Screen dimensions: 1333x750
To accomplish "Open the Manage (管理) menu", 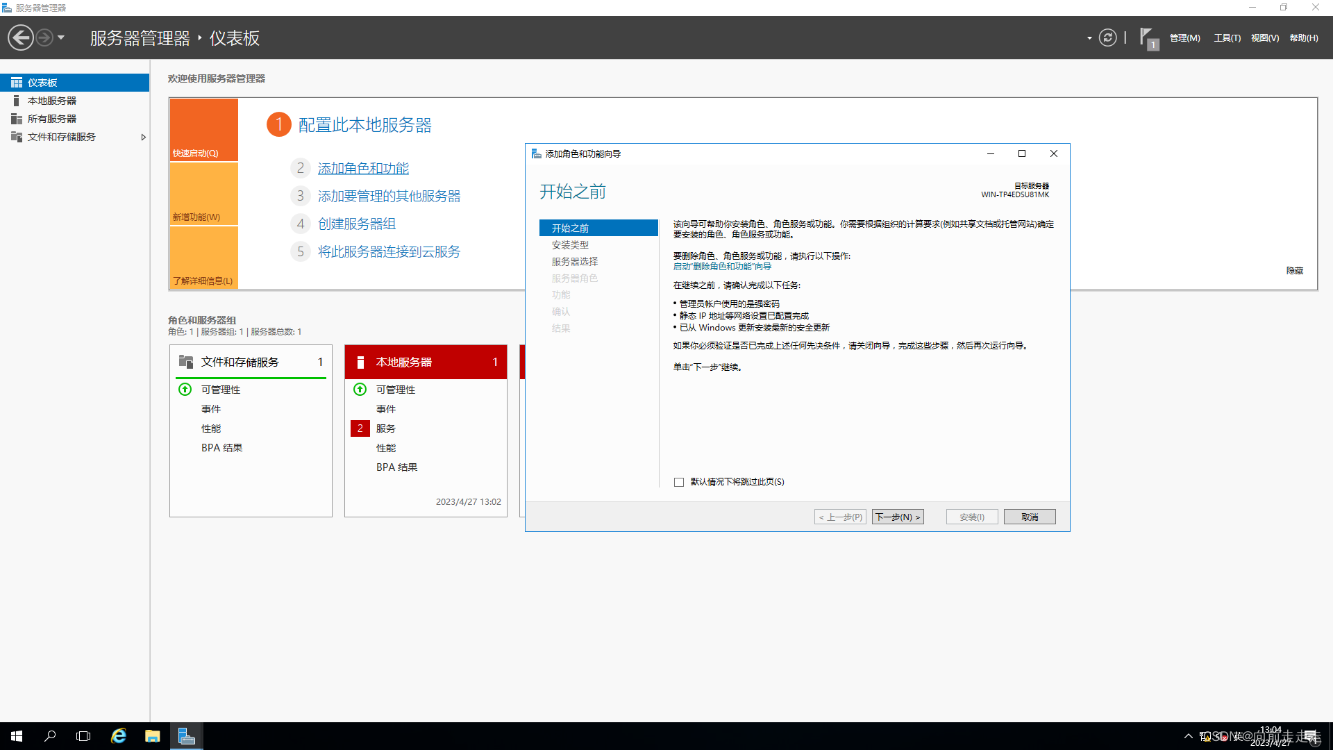I will [1184, 38].
